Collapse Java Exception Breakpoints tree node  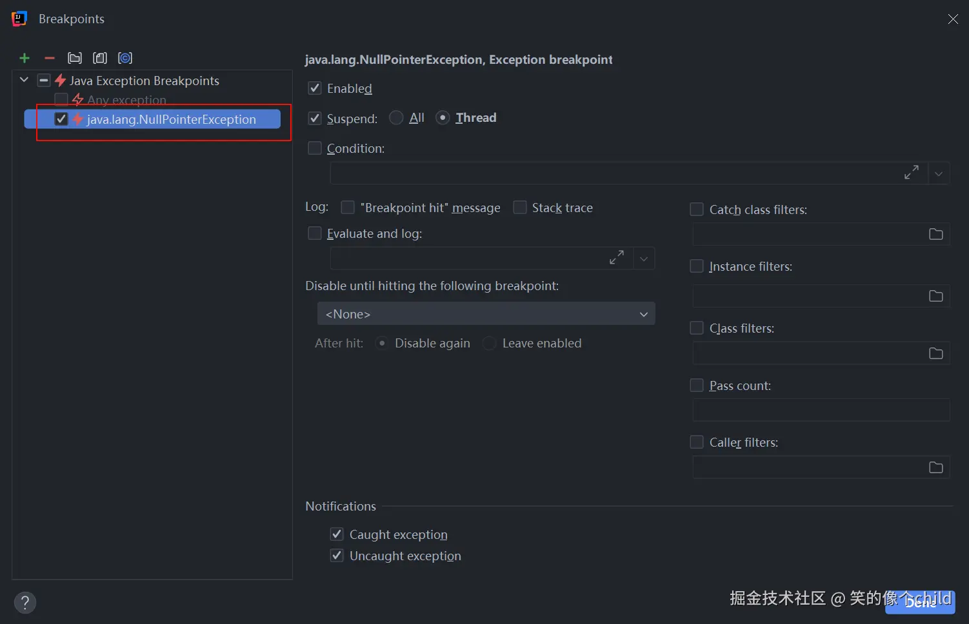tap(25, 80)
